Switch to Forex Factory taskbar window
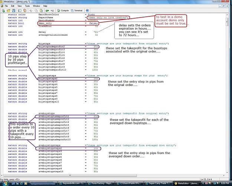Viewport: 232px width, 186px height. pos(100,183)
